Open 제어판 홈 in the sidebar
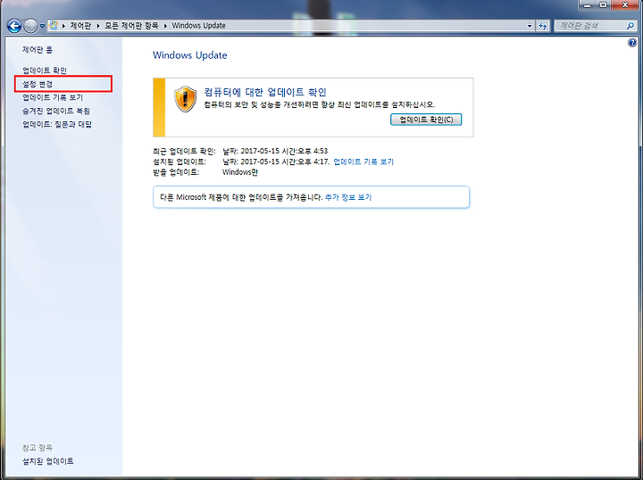643x480 pixels. click(x=38, y=50)
